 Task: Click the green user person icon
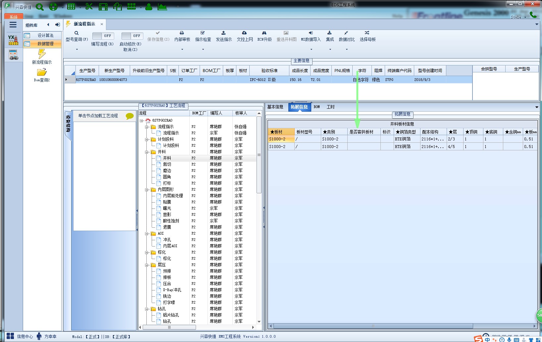click(149, 7)
